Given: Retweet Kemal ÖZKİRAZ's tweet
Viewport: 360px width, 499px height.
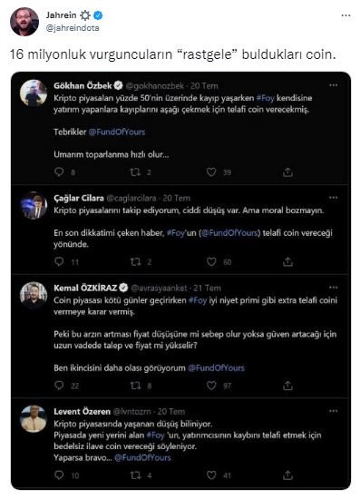Looking at the screenshot, I should click(x=135, y=386).
